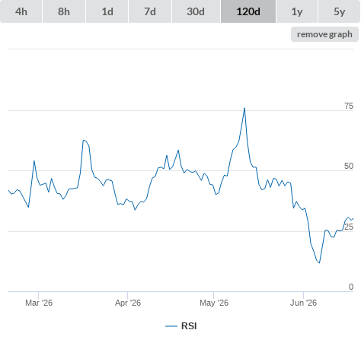The width and height of the screenshot is (361, 346).
Task: Open the 7d range view
Action: (150, 11)
